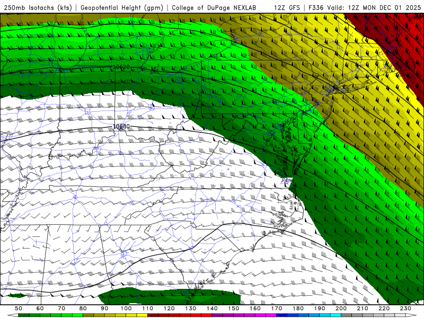Select the dark gray swatch just after 200
The width and height of the screenshot is (424, 318).
347,315
